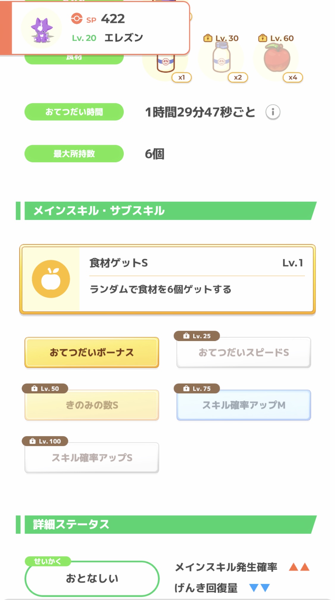Select the locked おてつだいスピードS sub skill

coord(244,353)
